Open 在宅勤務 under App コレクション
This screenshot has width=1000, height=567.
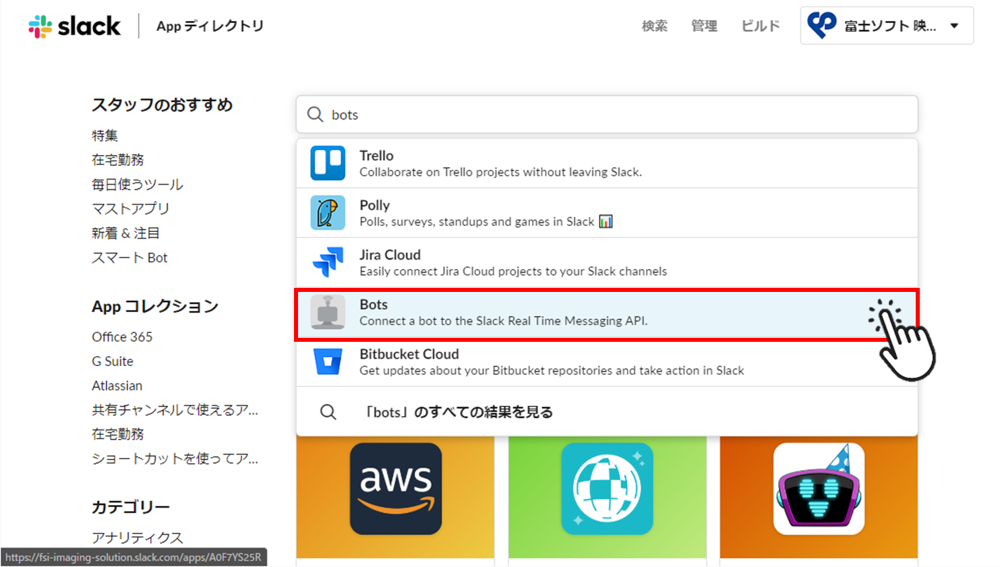[118, 434]
